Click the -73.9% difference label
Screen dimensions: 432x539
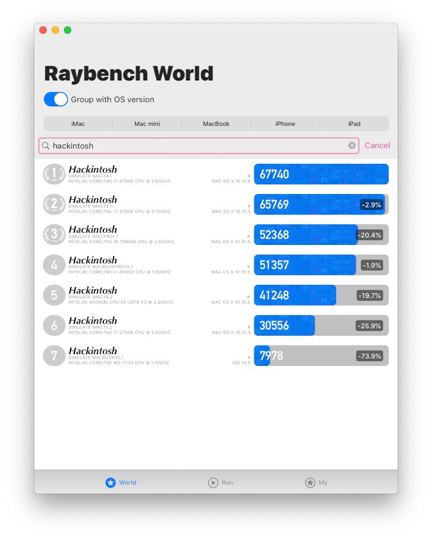tap(369, 356)
